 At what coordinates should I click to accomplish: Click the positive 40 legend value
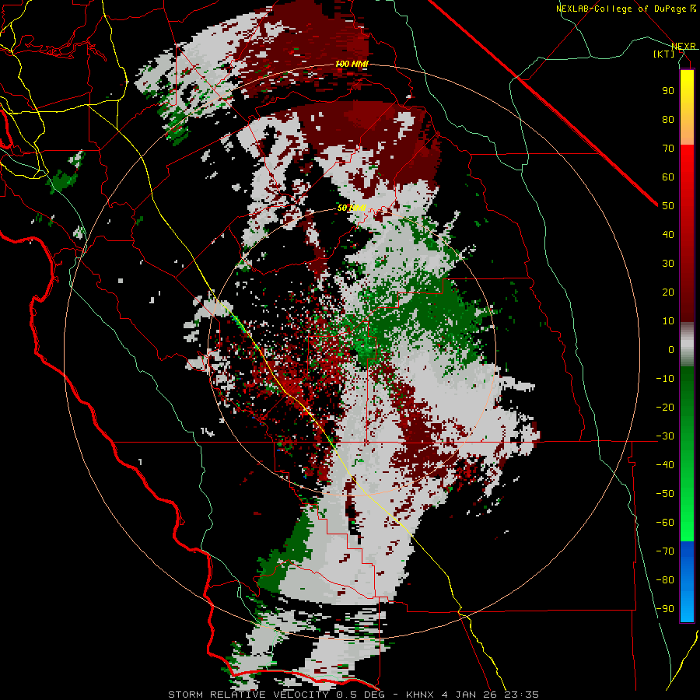(668, 234)
